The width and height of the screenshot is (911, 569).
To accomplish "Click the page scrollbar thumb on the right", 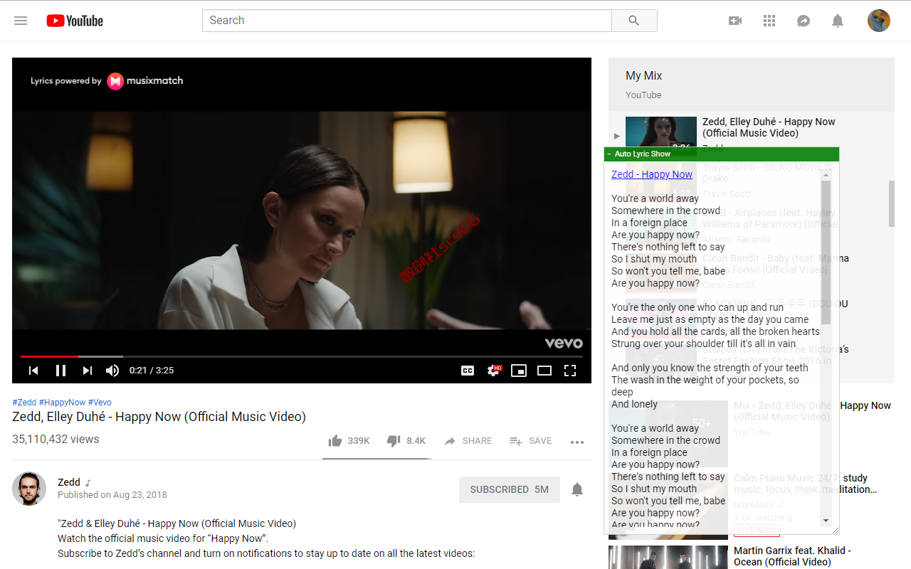I will point(892,203).
